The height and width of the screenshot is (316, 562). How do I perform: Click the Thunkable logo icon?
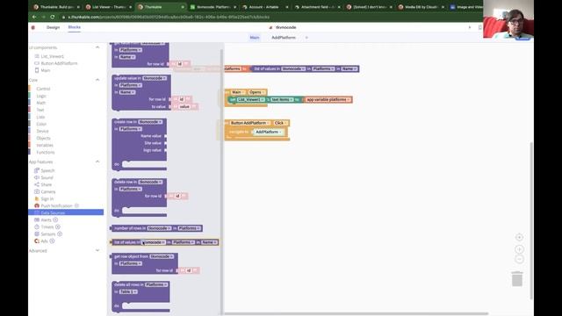[33, 27]
